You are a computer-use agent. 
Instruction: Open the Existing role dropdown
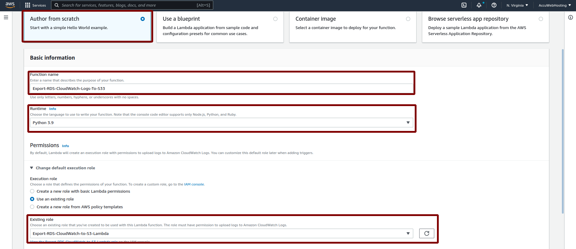(221, 233)
